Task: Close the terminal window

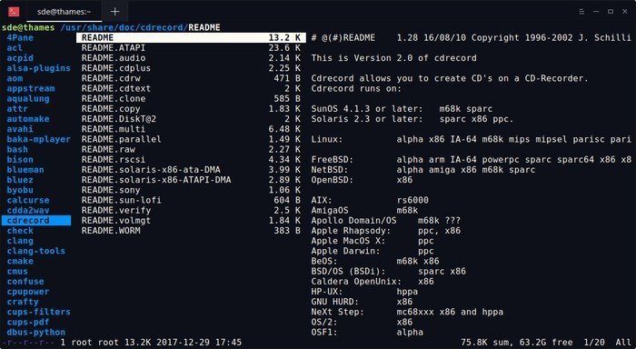Action: [x=625, y=12]
